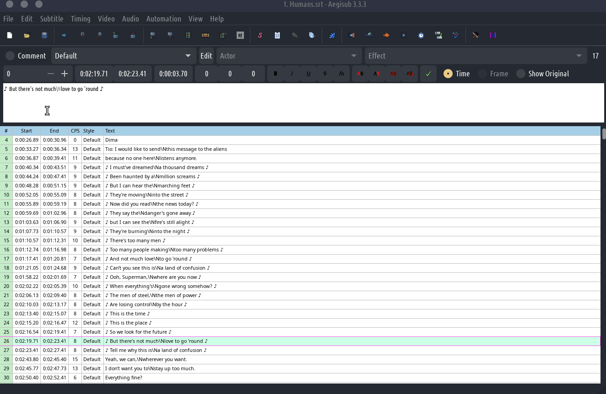Open the Actor dropdown list
The height and width of the screenshot is (394, 606).
click(353, 56)
